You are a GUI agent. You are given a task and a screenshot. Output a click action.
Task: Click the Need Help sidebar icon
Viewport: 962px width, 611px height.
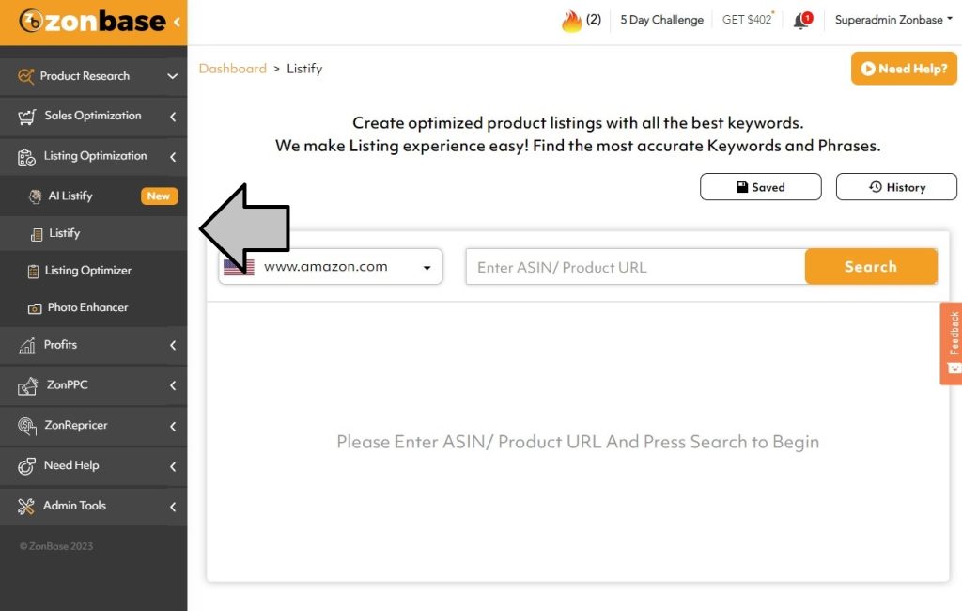[26, 466]
